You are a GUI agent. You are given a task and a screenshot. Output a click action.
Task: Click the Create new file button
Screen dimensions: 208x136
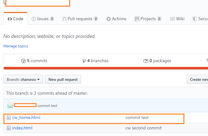pyautogui.click(x=197, y=79)
